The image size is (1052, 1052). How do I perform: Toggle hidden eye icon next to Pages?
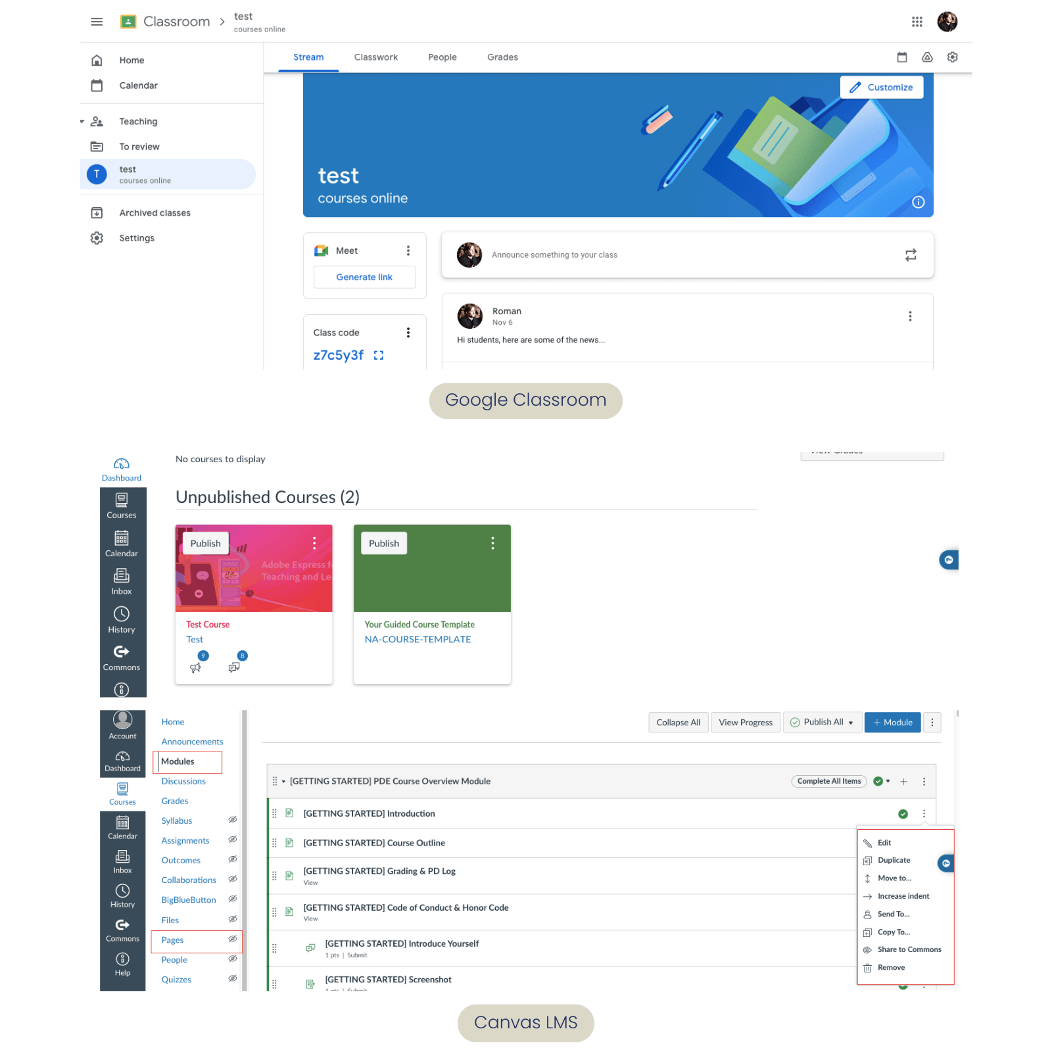[x=232, y=939]
